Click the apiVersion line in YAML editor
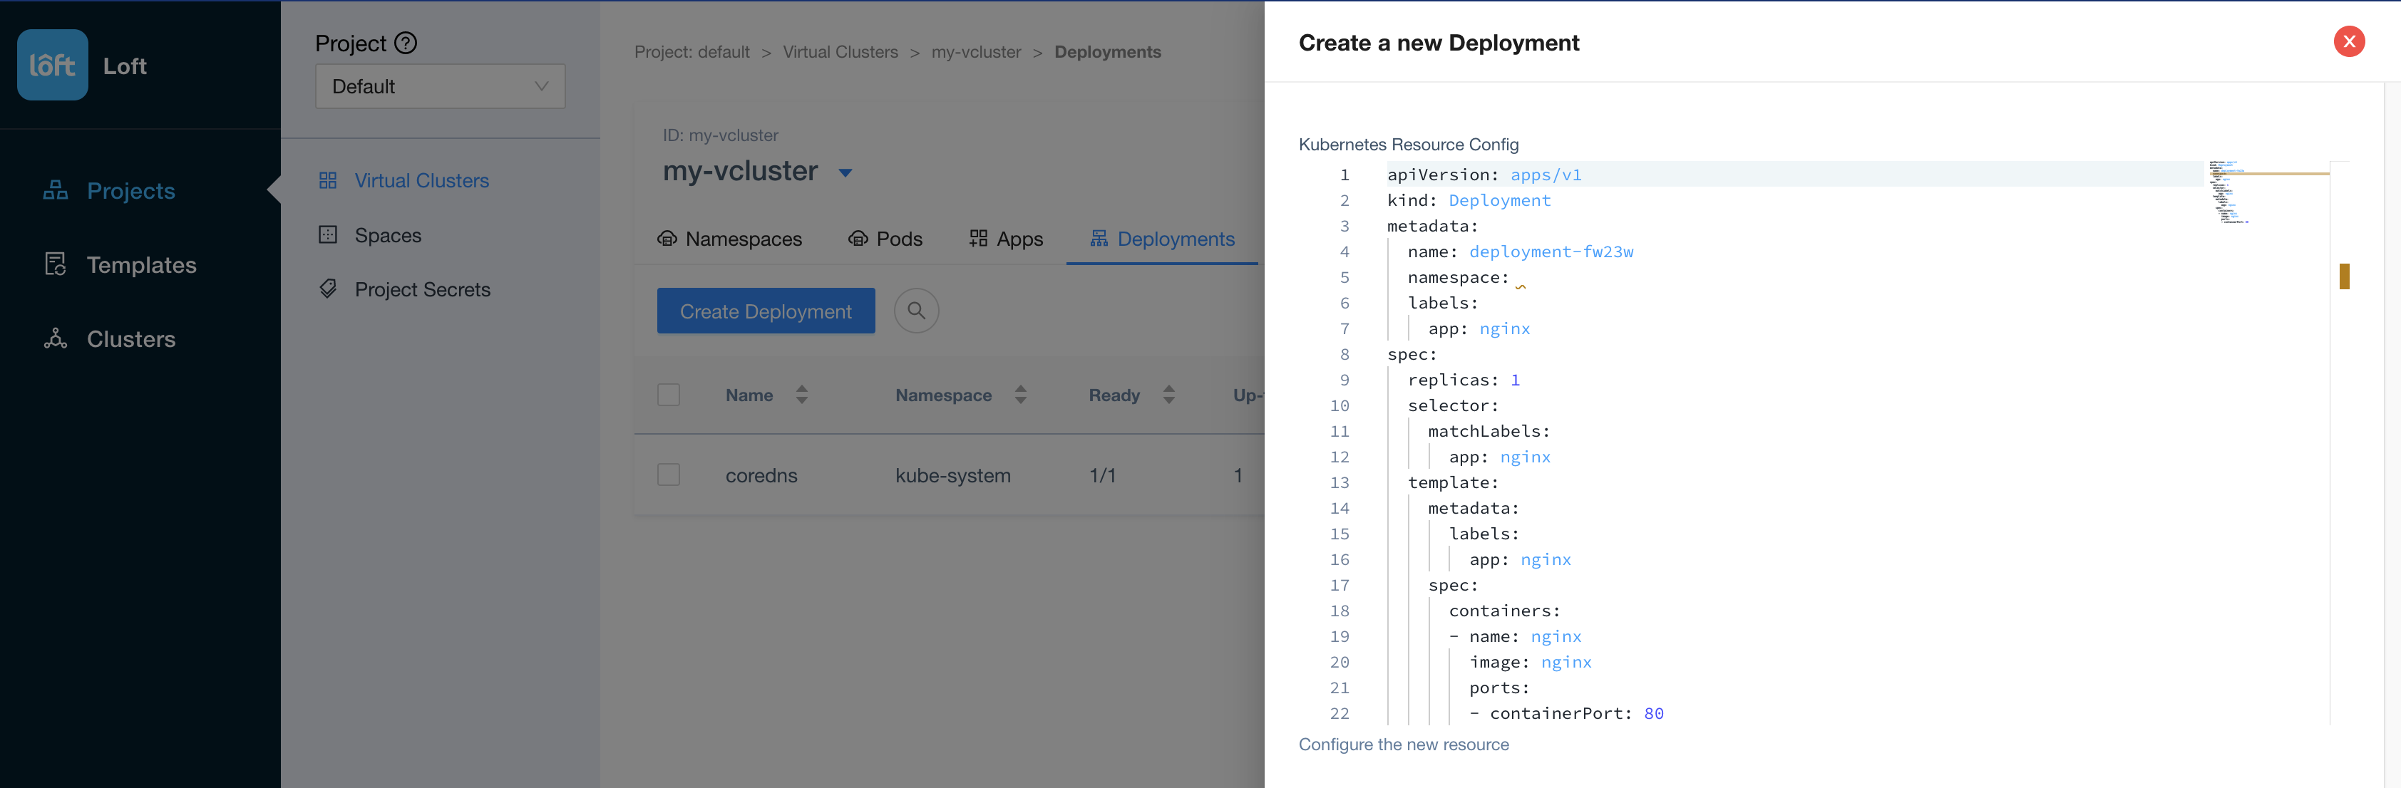 (x=1484, y=174)
